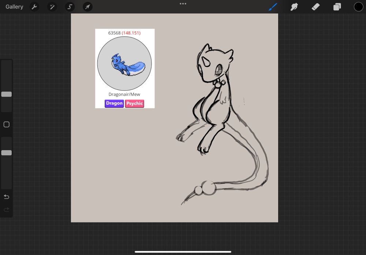
Task: Select the Smudge tool
Action: coord(294,7)
